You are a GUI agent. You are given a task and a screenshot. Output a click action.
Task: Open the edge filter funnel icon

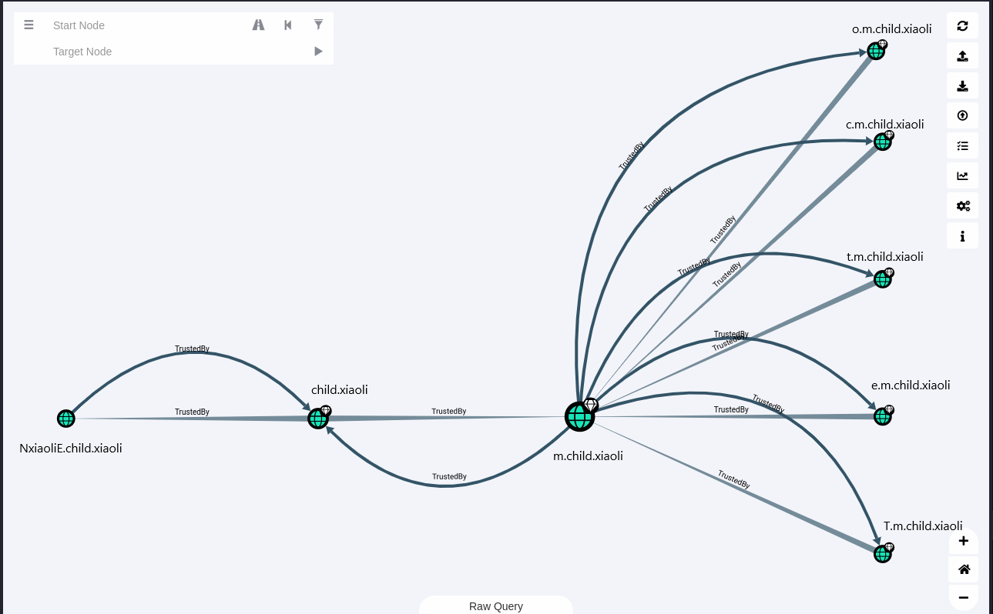coord(318,25)
